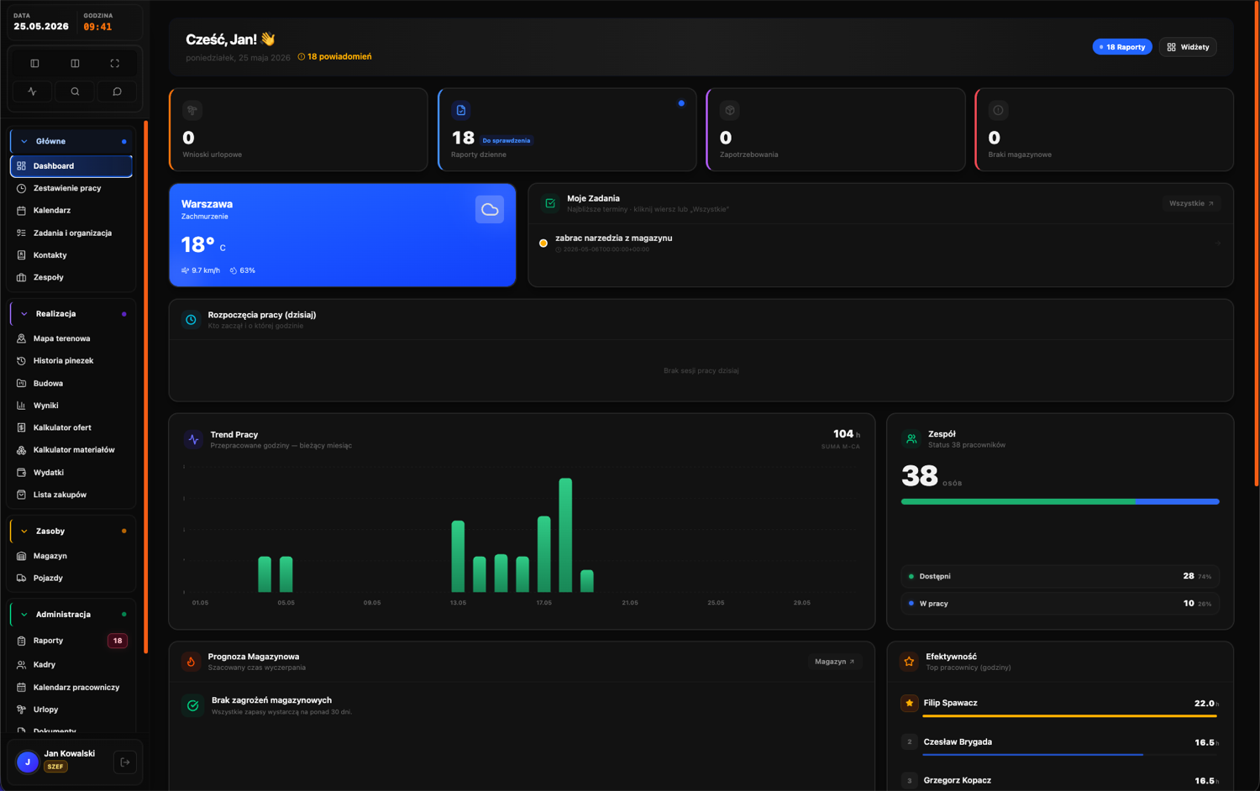The height and width of the screenshot is (791, 1260).
Task: Collapse the Realizacja section
Action: click(x=71, y=314)
